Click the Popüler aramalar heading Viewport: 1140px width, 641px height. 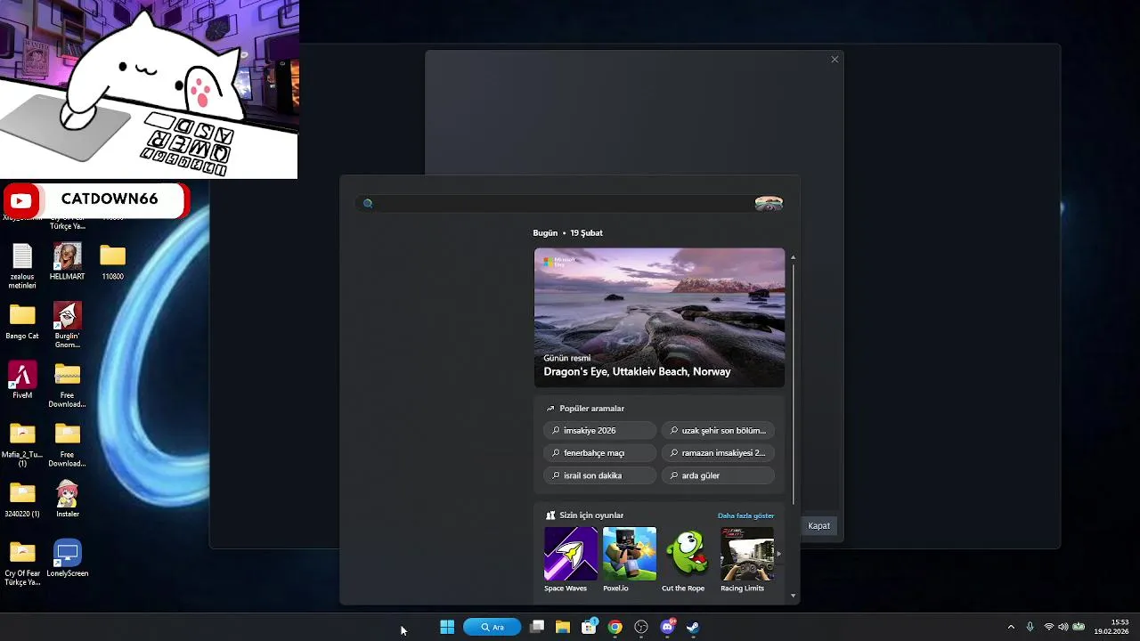point(591,409)
